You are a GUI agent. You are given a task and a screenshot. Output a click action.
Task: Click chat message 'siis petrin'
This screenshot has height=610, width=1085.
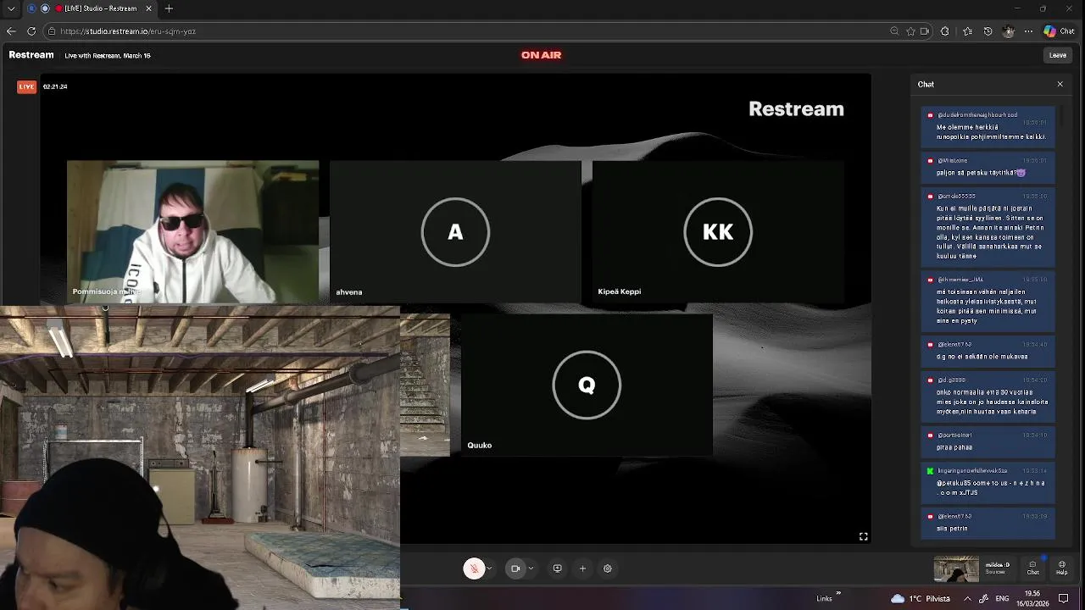pyautogui.click(x=988, y=523)
